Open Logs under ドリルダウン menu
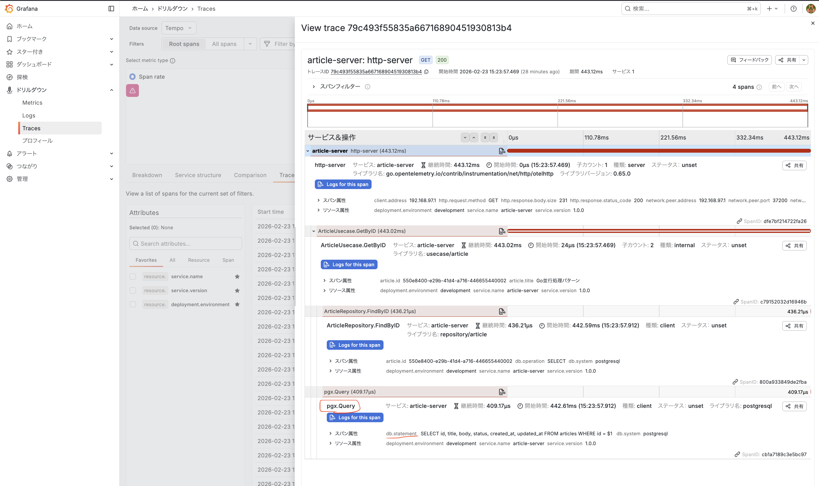819x486 pixels. (29, 115)
